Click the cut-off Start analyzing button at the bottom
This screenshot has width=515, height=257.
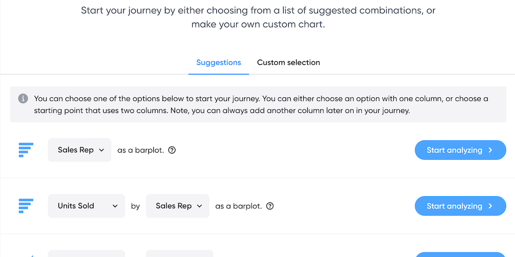pos(460,254)
